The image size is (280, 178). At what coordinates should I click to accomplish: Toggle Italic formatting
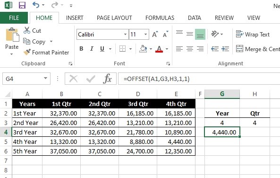92,49
